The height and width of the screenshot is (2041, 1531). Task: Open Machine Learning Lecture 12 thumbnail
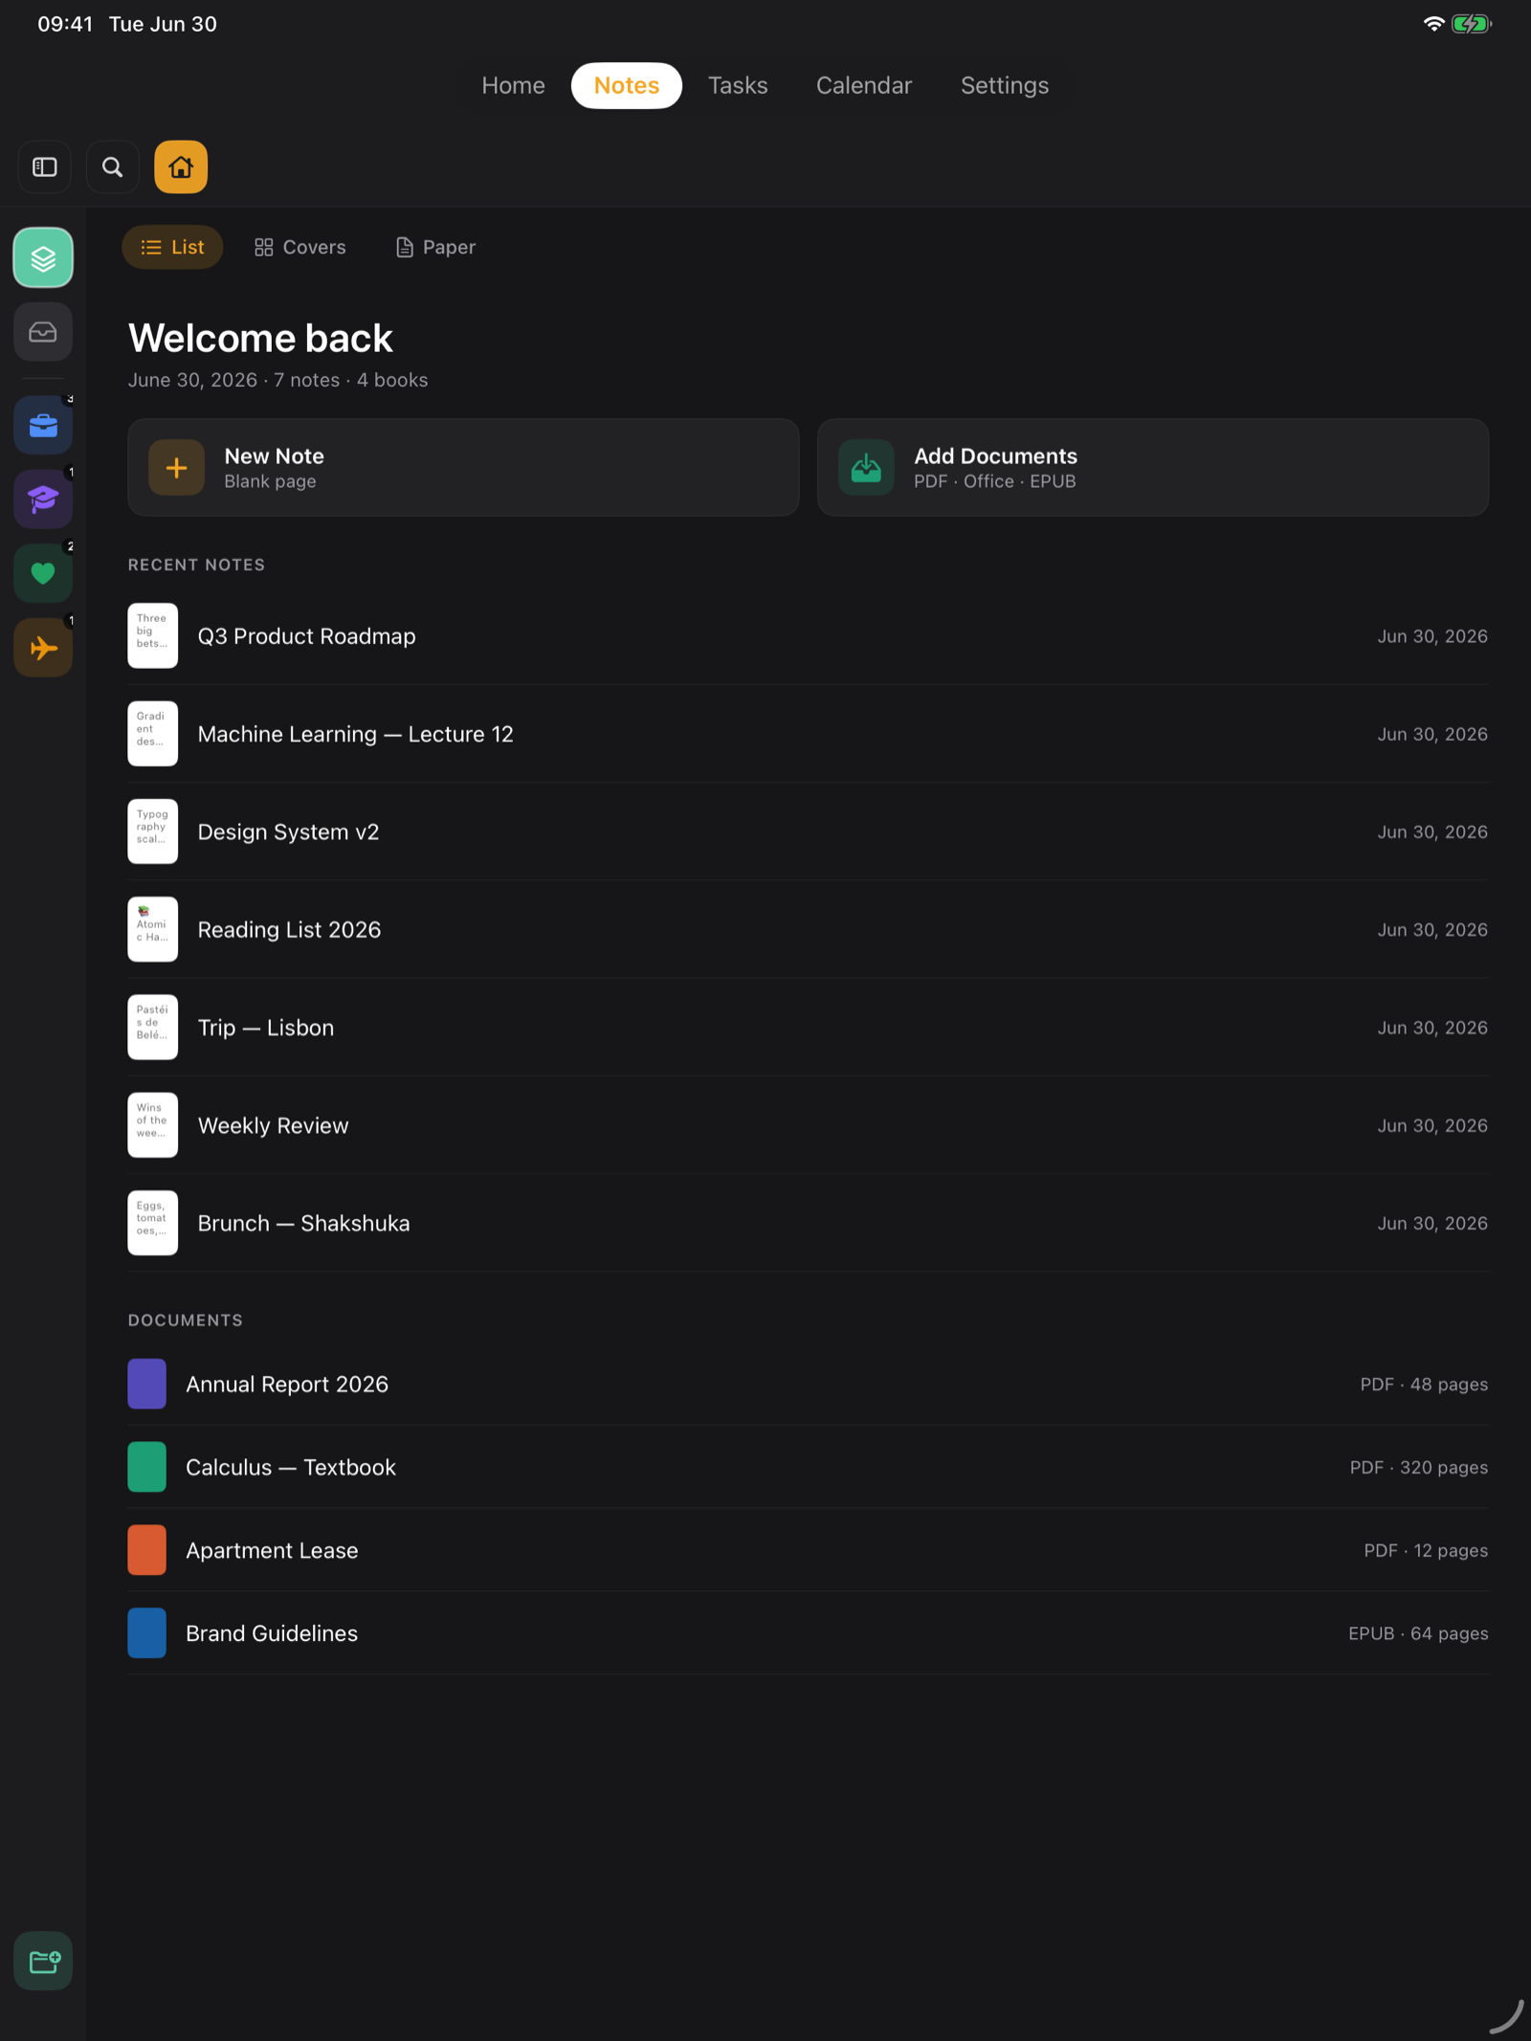point(153,734)
